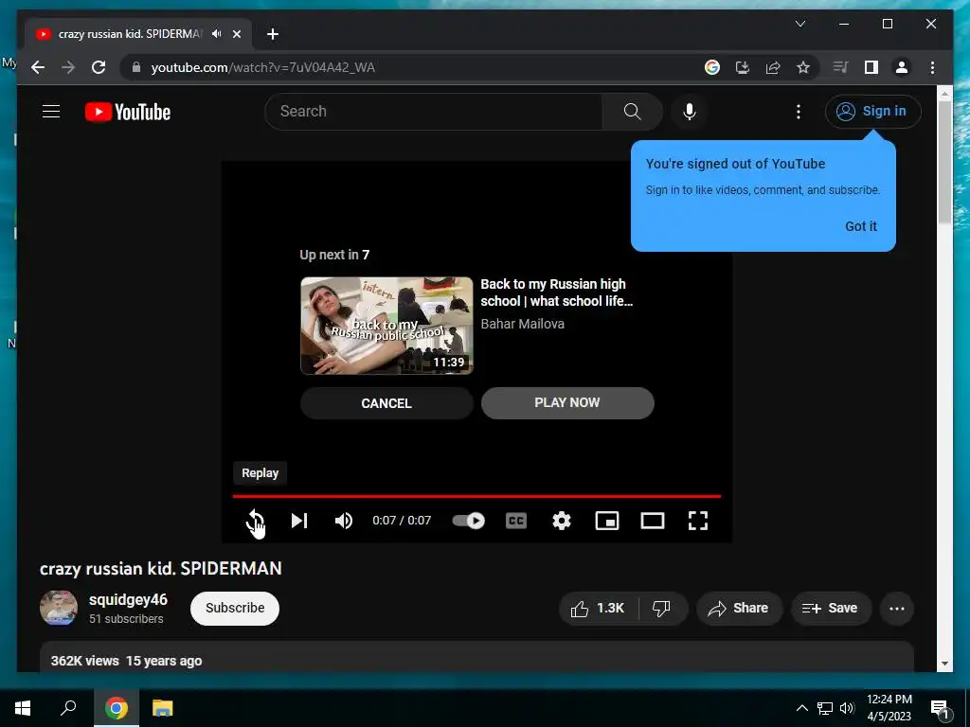This screenshot has height=727, width=970.
Task: Go forward in Chrome
Action: pos(68,67)
